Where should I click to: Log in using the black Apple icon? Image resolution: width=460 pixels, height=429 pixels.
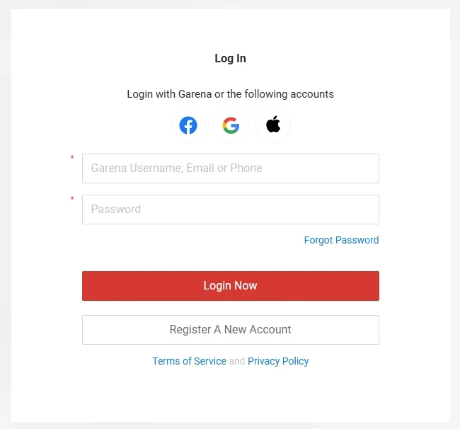click(x=273, y=126)
